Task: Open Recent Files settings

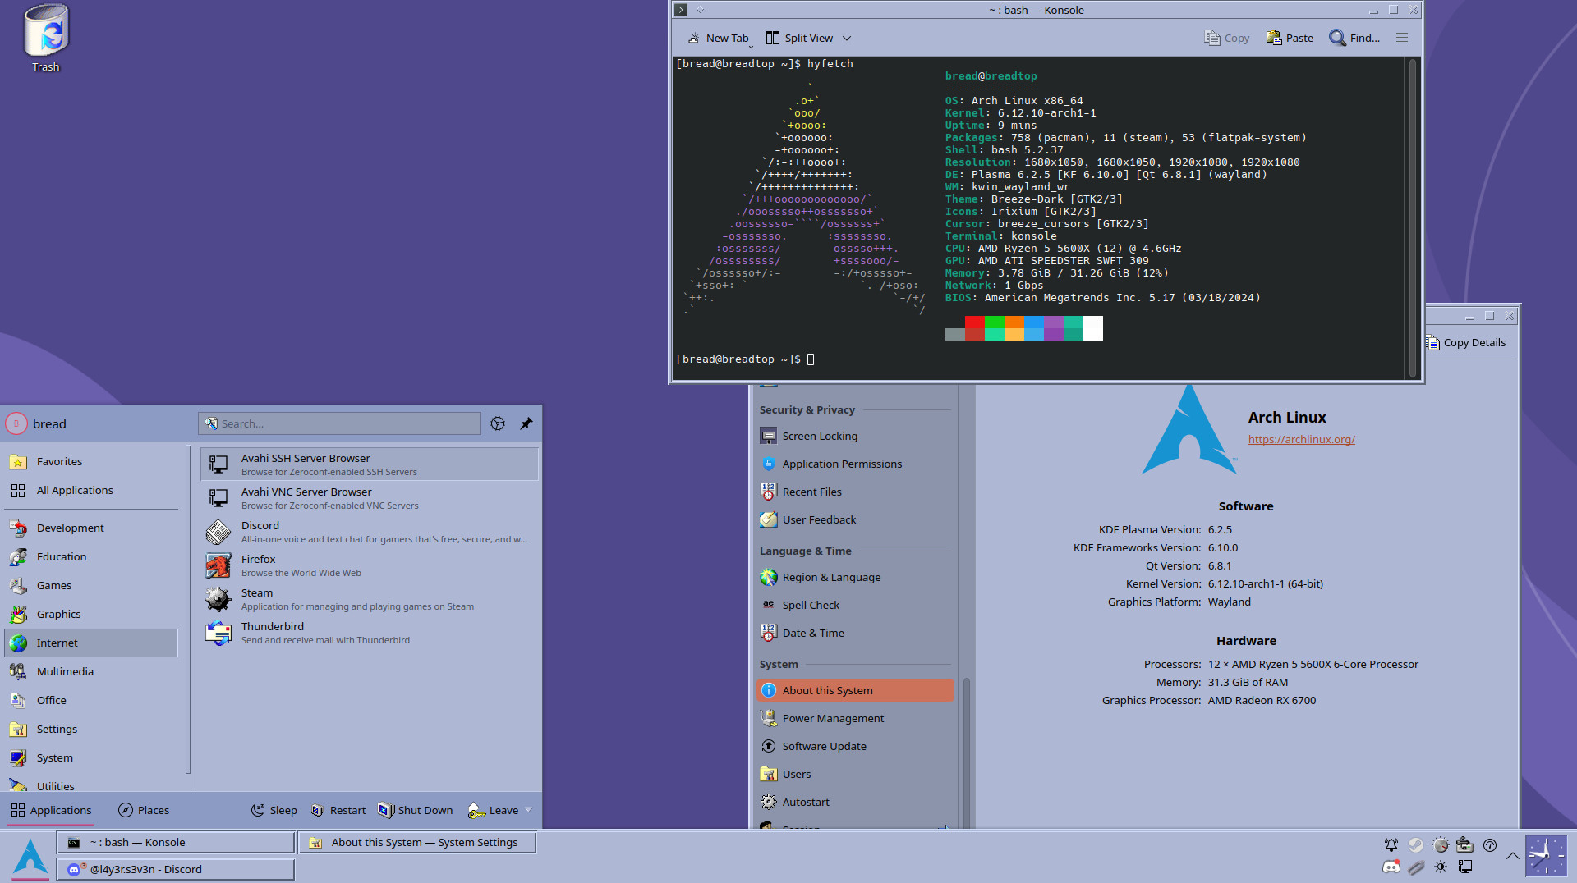Action: 854,492
